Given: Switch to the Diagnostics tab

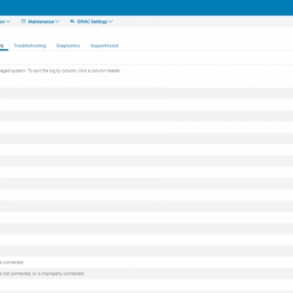Looking at the screenshot, I should [68, 46].
